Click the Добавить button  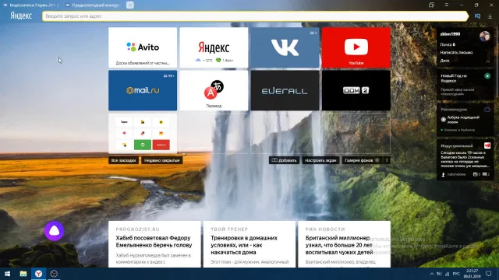(x=284, y=160)
